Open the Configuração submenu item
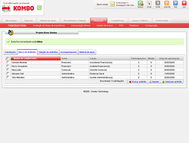This screenshot has height=143, width=189. (151, 25)
